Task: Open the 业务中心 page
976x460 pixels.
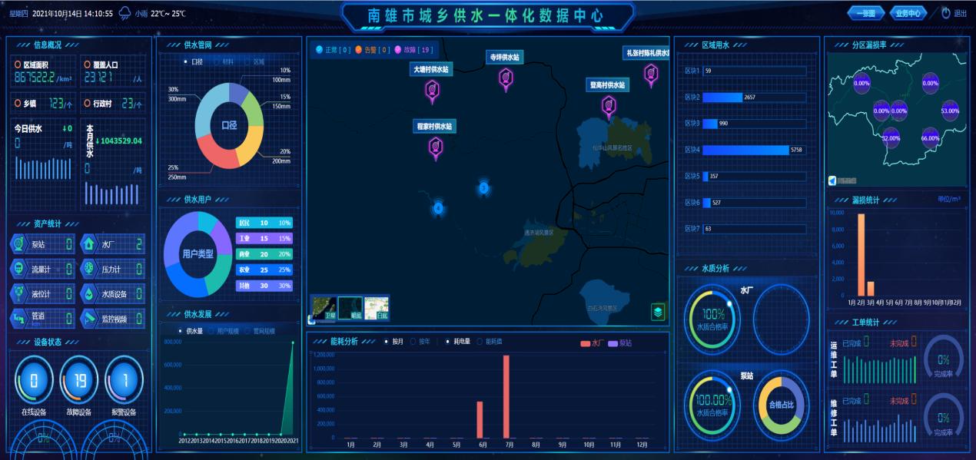Action: (x=908, y=13)
